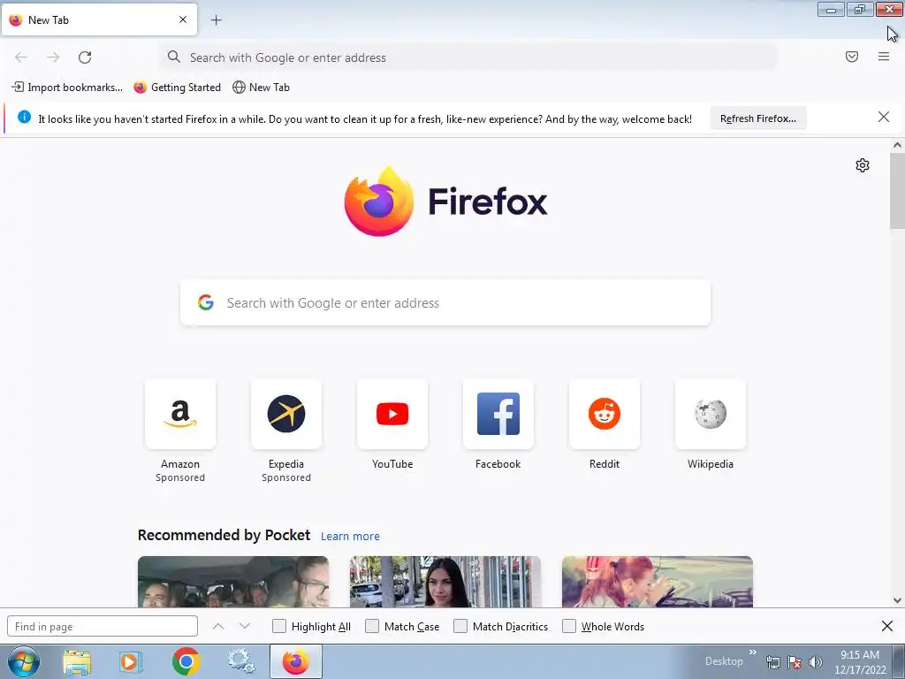Open Getting Started bookmark
This screenshot has width=905, height=679.
point(177,88)
